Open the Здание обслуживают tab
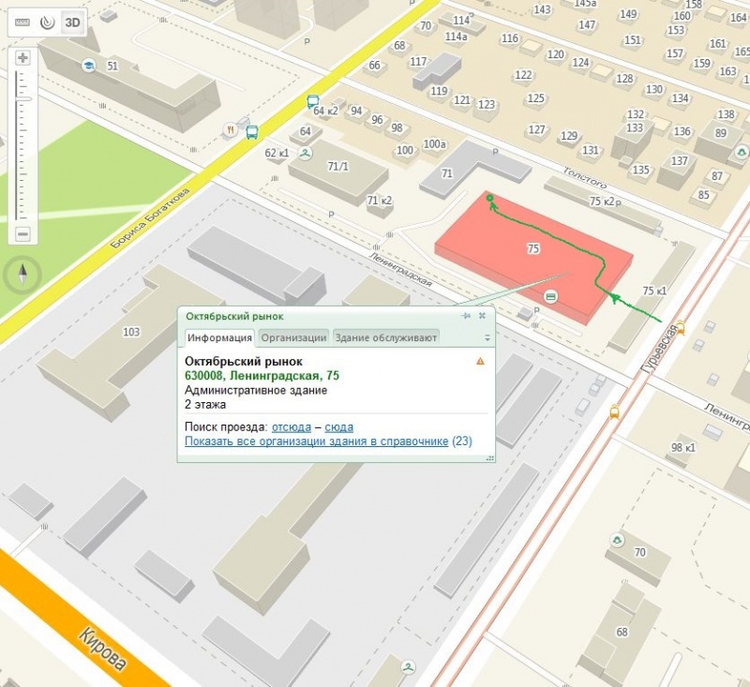Image resolution: width=750 pixels, height=687 pixels. (x=385, y=337)
